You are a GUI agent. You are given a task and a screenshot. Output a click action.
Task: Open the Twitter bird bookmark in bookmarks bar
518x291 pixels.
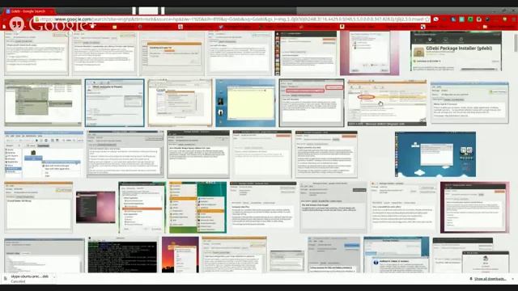pos(221,27)
